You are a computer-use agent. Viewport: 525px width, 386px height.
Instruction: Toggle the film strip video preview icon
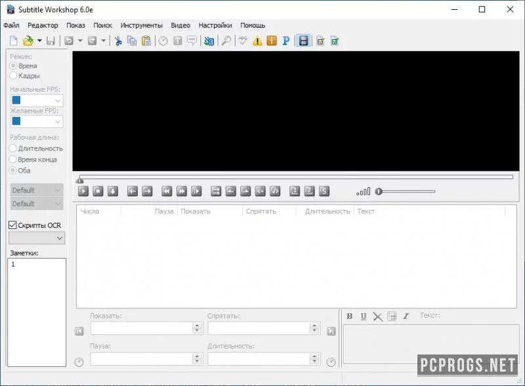point(303,41)
